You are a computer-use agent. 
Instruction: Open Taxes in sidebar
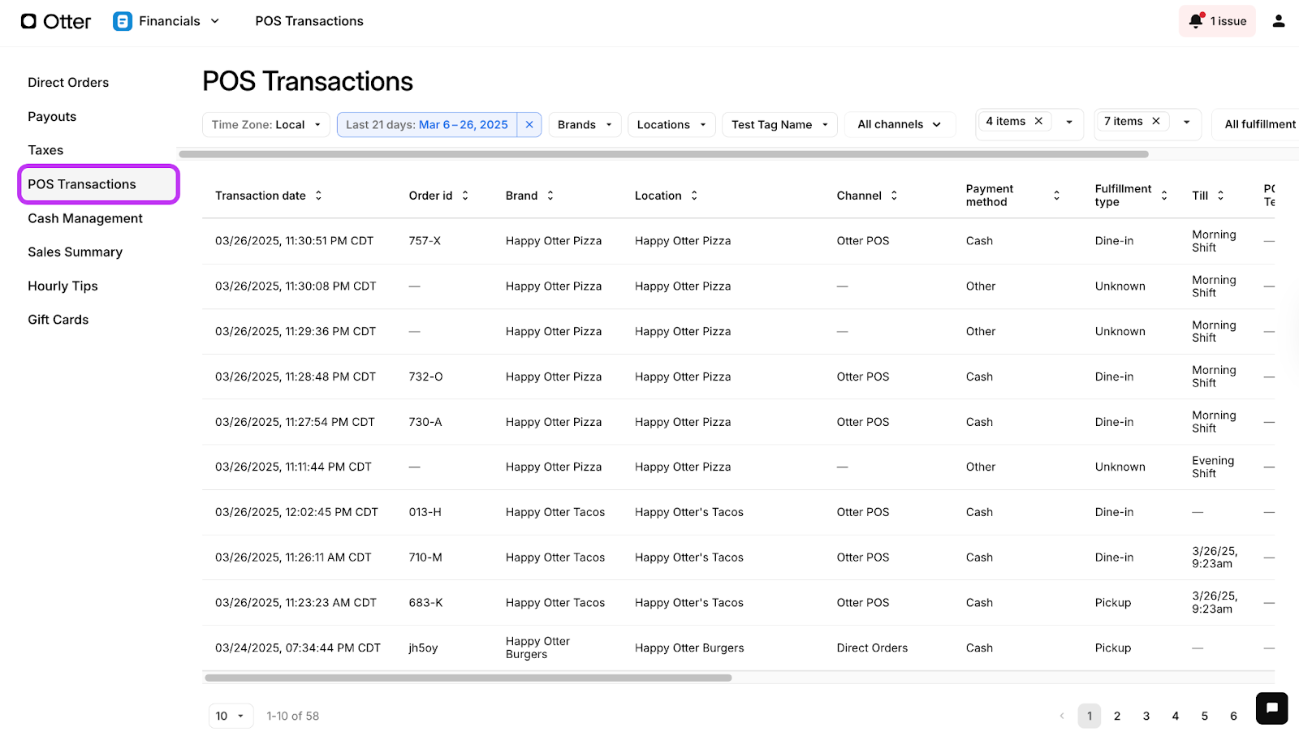click(x=45, y=150)
